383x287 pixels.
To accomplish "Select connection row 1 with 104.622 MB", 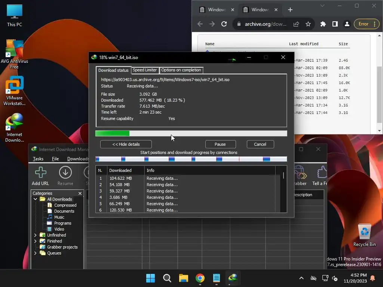I will pos(186,178).
